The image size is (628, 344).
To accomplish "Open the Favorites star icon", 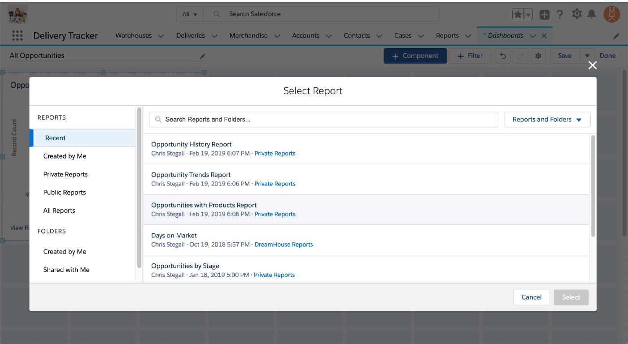I will [518, 14].
